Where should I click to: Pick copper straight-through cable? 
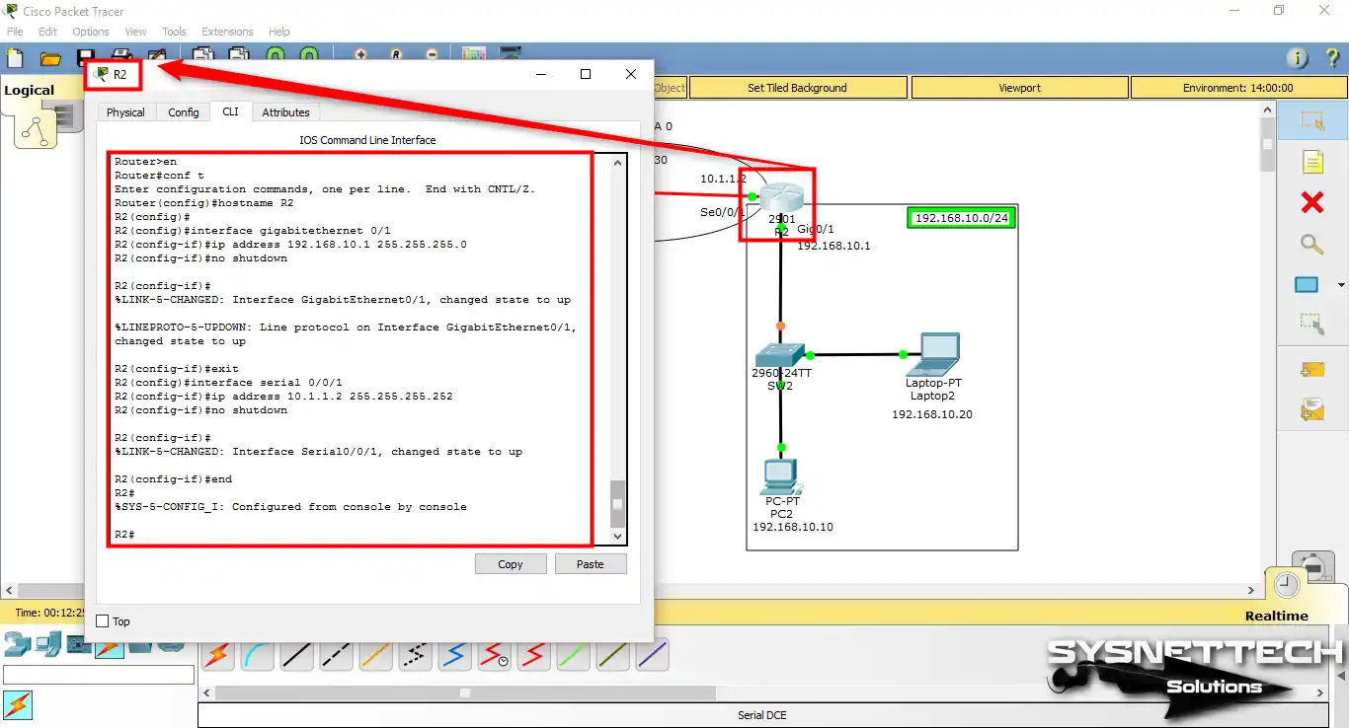[296, 654]
